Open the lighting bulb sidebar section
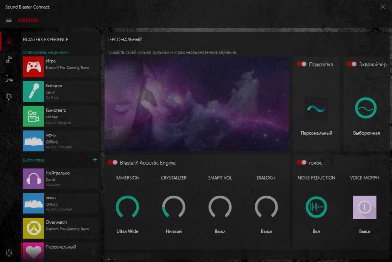The image size is (392, 262). [x=9, y=97]
